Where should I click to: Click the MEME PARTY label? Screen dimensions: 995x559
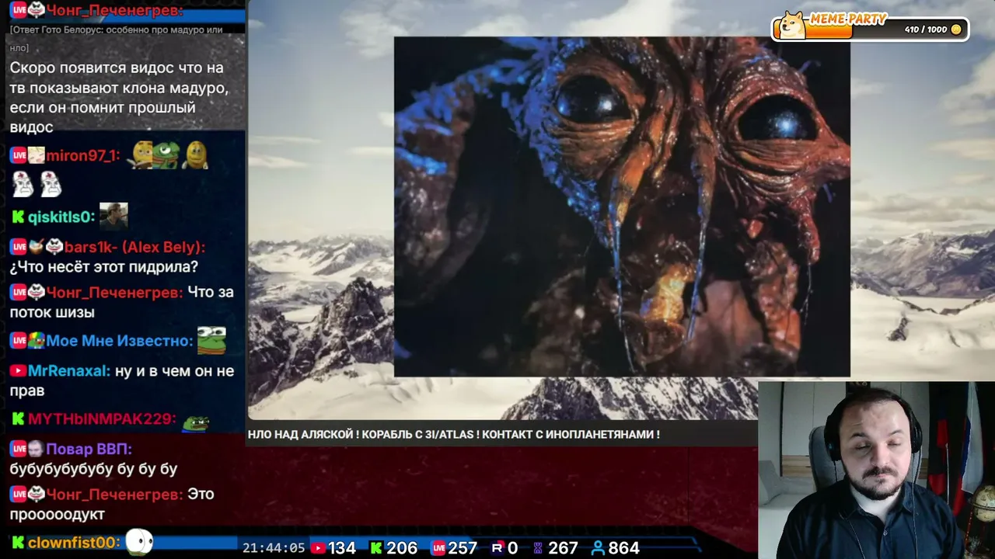[847, 19]
